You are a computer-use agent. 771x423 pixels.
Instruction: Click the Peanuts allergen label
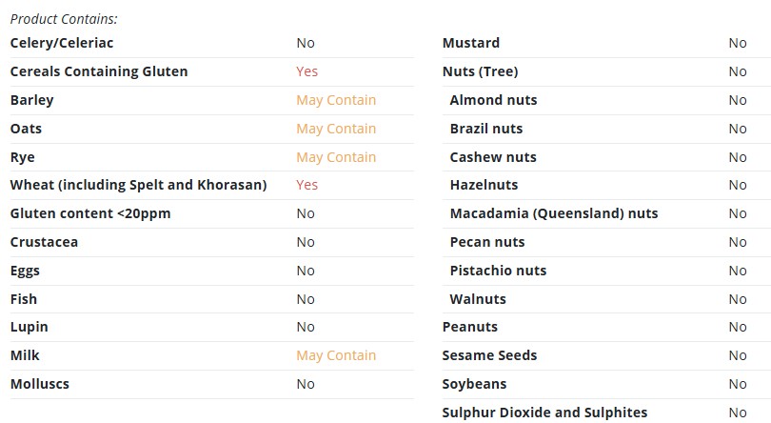point(470,327)
